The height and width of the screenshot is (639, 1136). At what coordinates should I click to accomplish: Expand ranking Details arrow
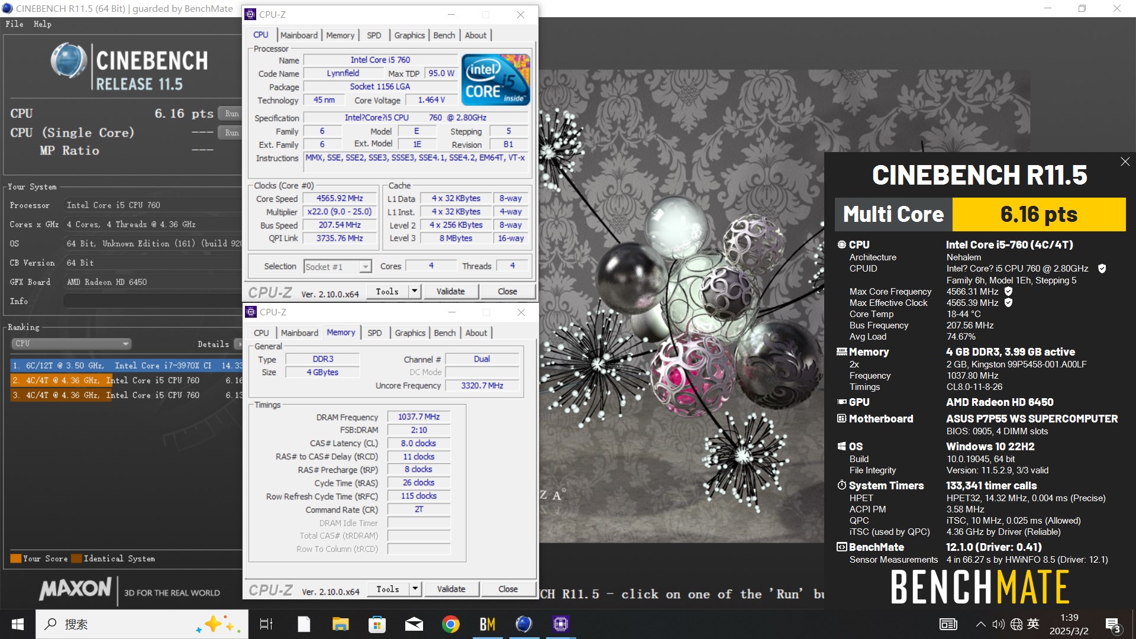238,344
